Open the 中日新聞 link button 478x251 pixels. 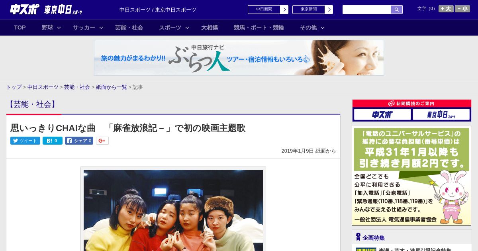(x=264, y=10)
